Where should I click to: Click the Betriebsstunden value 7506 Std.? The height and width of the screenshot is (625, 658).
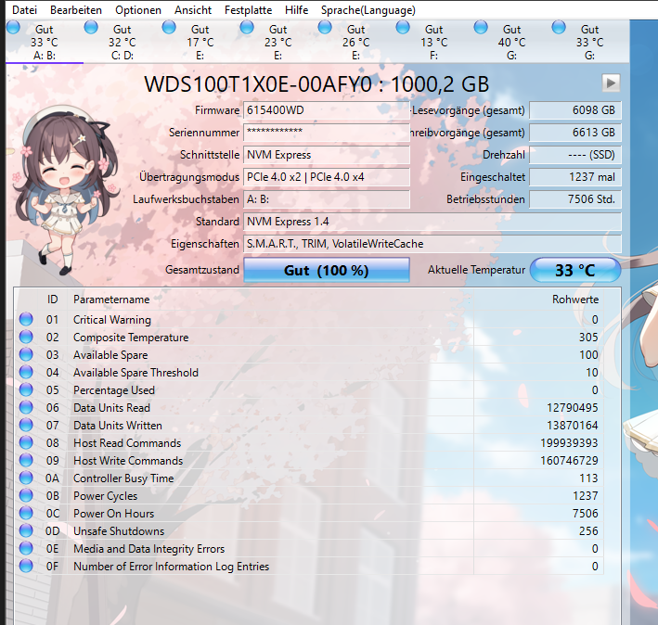point(575,199)
